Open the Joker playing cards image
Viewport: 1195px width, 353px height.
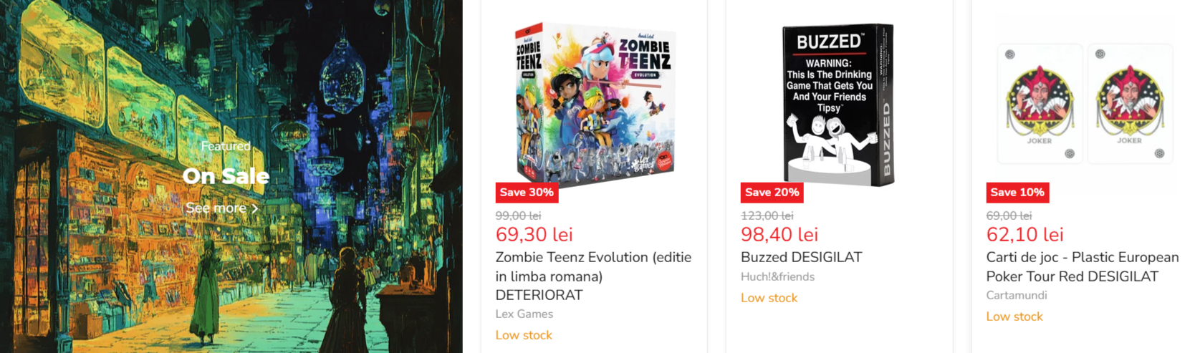click(x=1084, y=105)
